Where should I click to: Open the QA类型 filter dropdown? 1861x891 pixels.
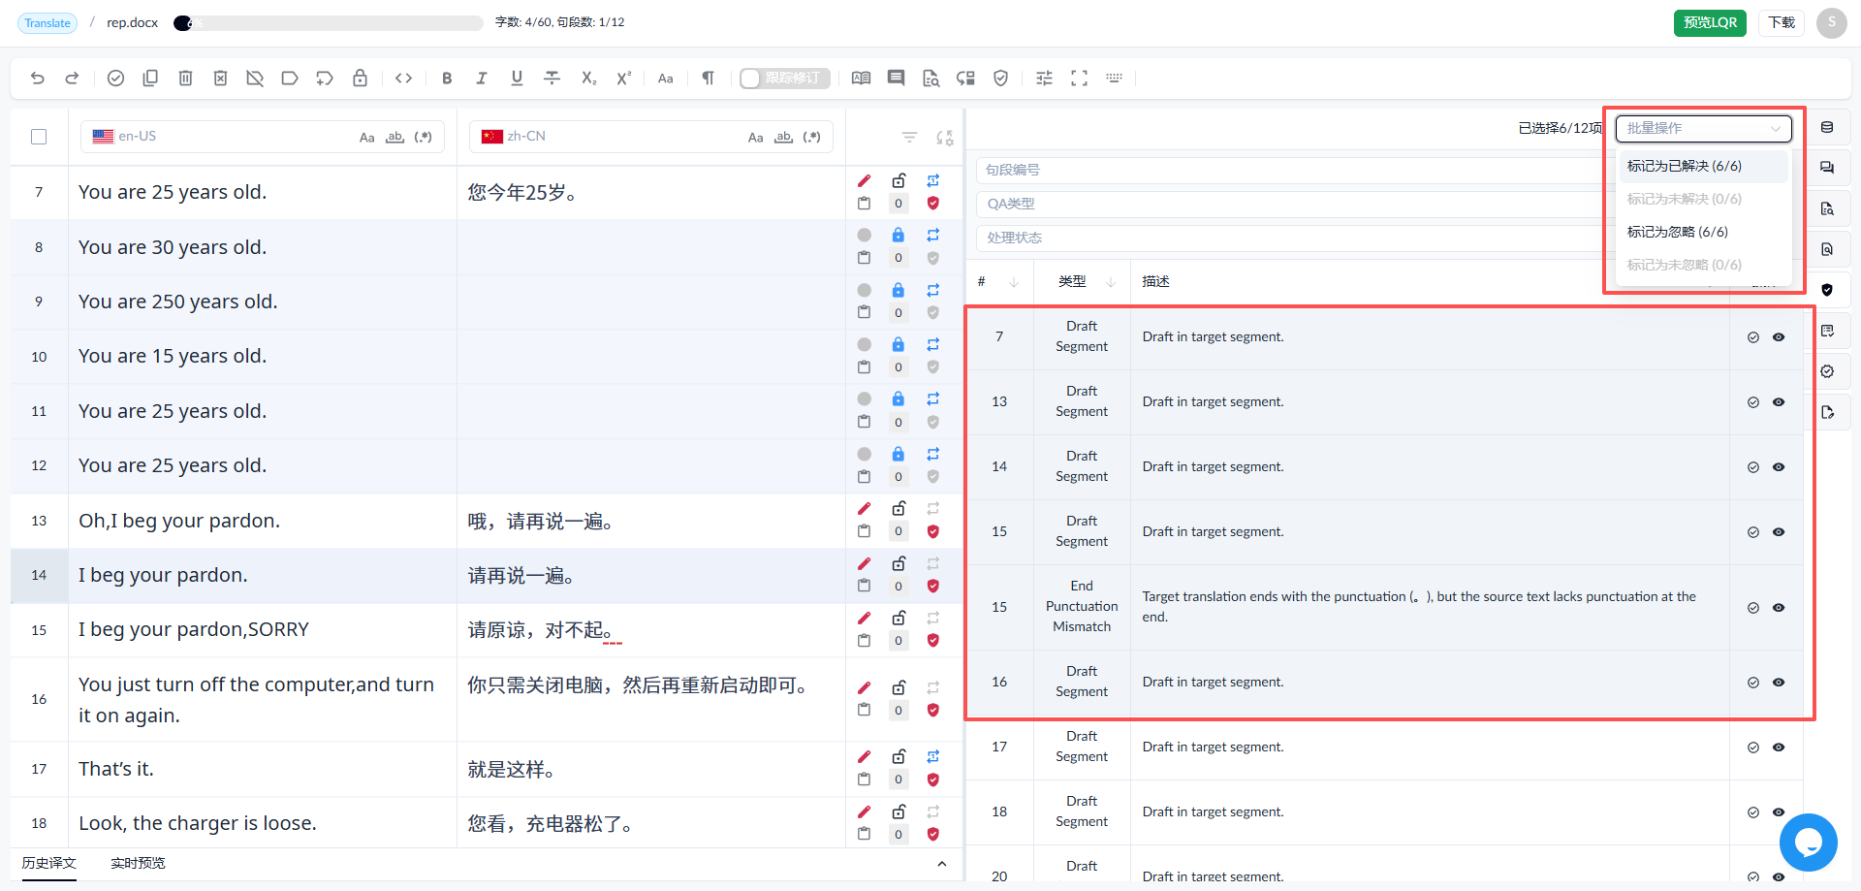pyautogui.click(x=1289, y=204)
